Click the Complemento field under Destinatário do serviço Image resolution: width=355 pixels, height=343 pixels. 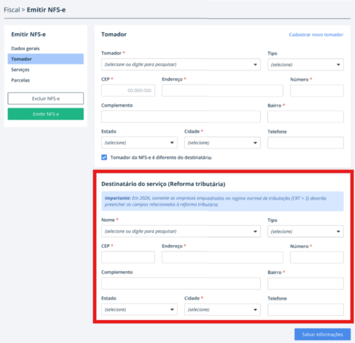181,283
